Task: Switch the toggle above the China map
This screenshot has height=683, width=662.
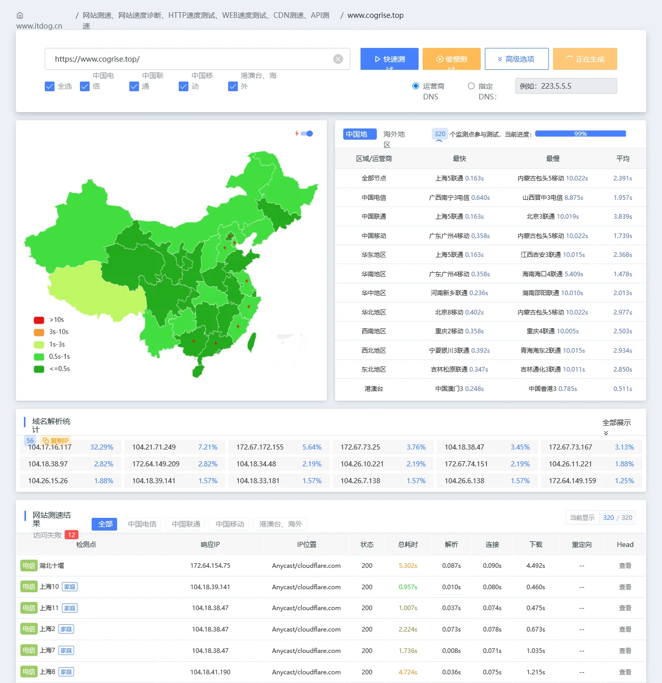Action: tap(307, 134)
